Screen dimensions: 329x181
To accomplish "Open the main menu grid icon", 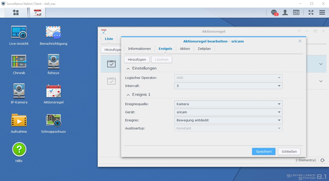I will (x=16, y=13).
